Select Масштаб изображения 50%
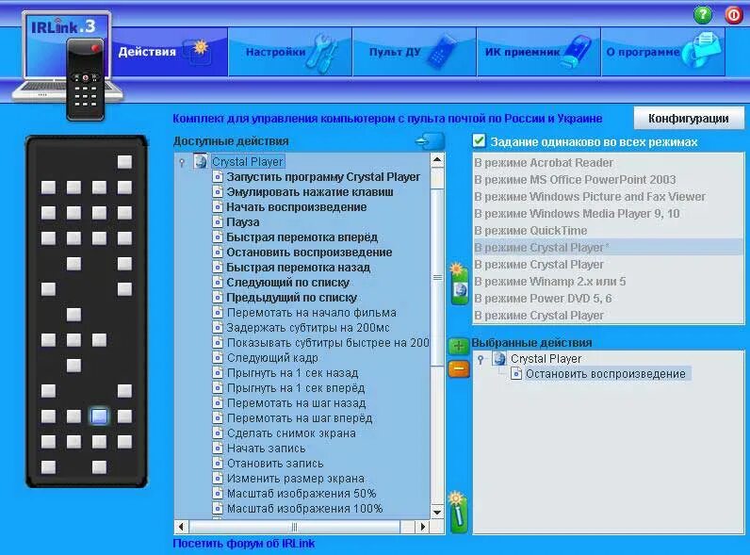The image size is (750, 555). [302, 493]
